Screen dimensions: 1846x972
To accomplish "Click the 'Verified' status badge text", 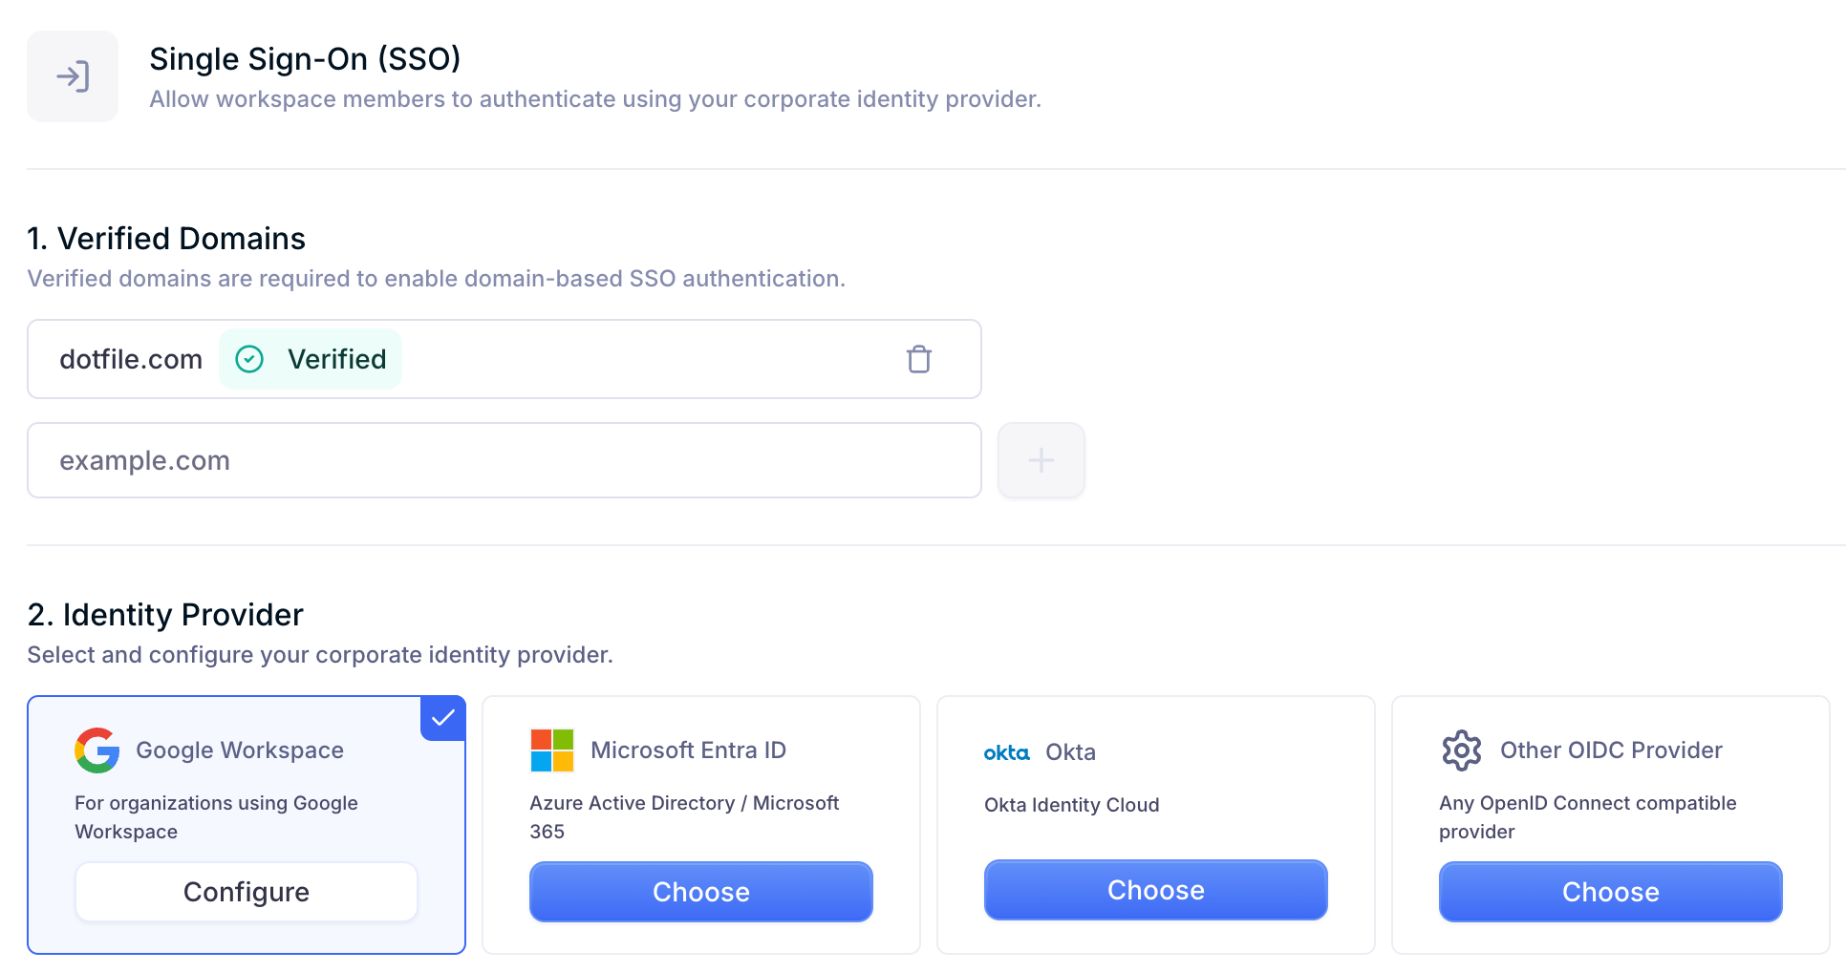I will (x=337, y=359).
